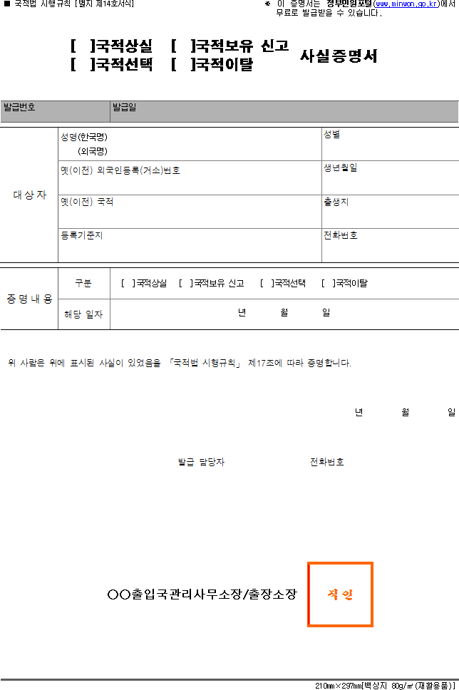Click the (외국명) foreign name label
The height and width of the screenshot is (690, 459).
(x=93, y=151)
